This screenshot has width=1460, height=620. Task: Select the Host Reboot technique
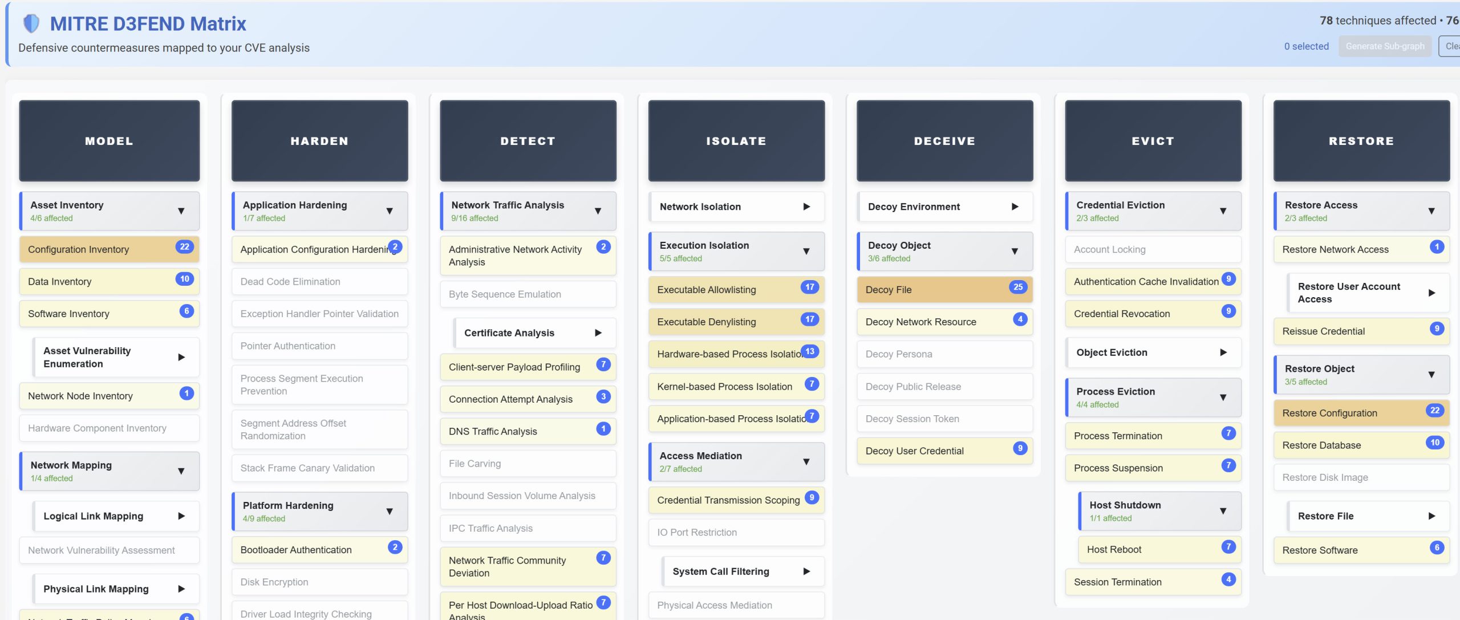1160,549
